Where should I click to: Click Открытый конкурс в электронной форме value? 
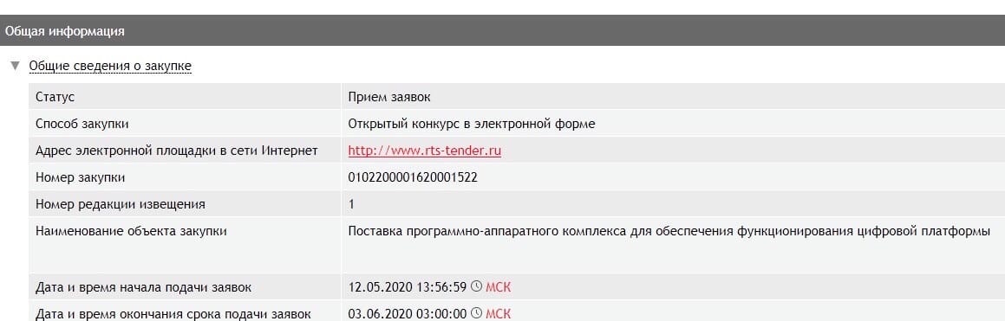(471, 124)
